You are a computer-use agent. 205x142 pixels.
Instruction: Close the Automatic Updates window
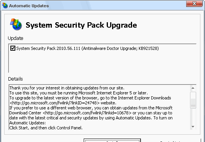tap(194, 3)
